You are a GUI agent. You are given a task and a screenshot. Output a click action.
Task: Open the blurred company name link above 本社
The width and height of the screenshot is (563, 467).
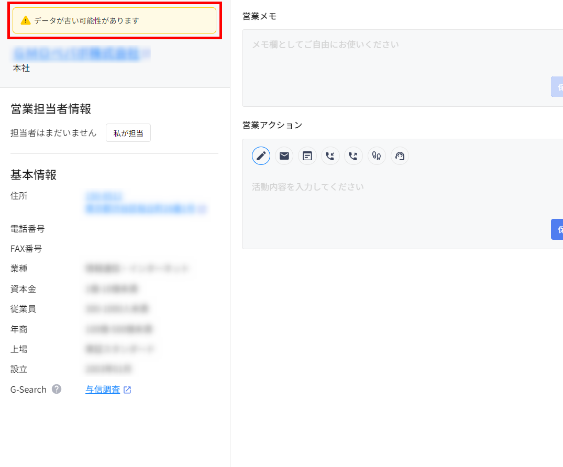coord(76,53)
